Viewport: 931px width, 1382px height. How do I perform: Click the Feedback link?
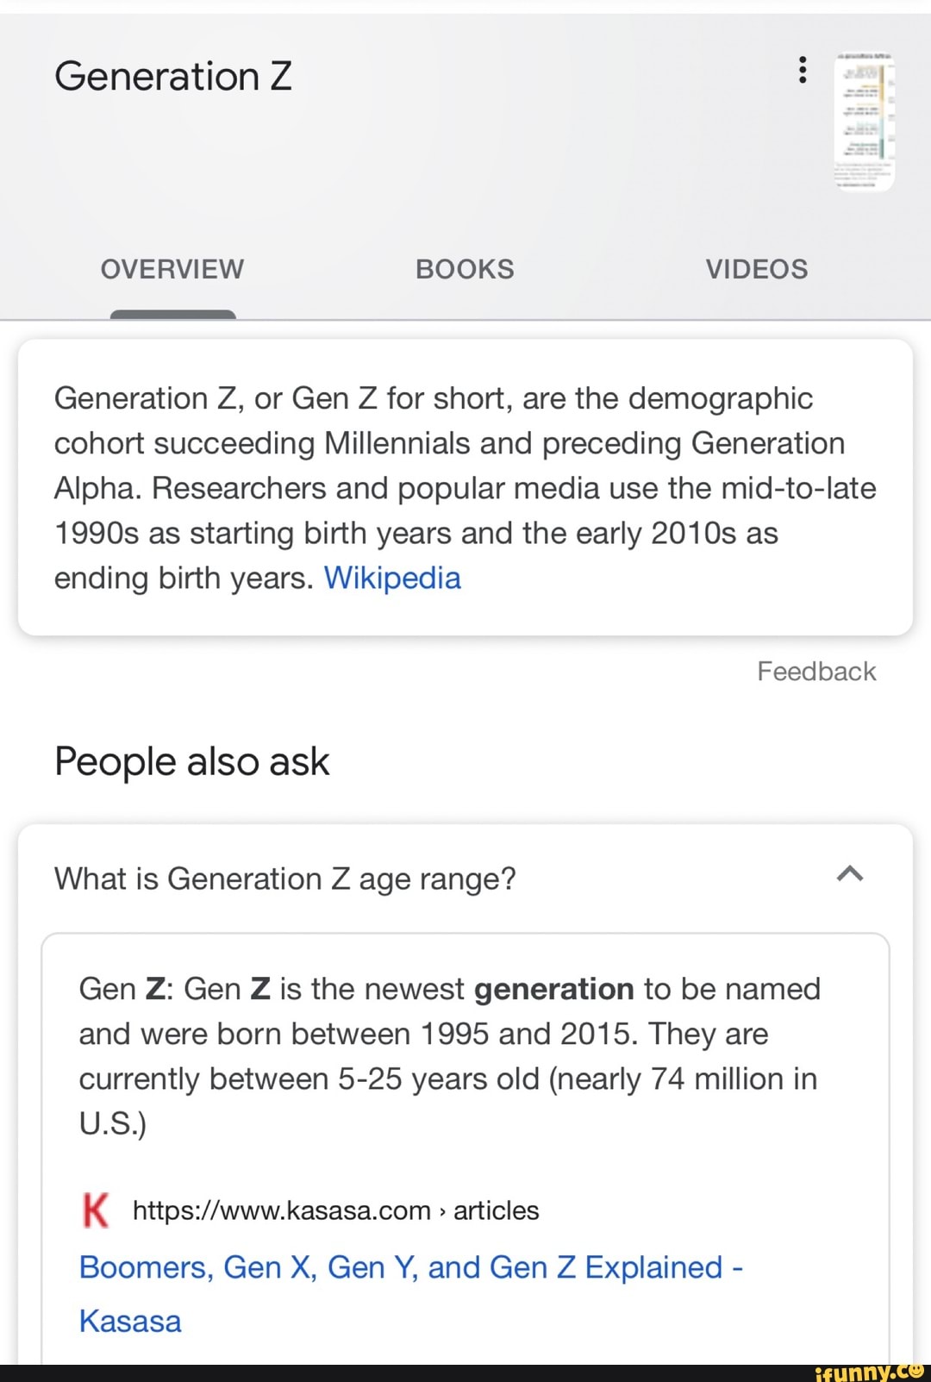coord(815,671)
